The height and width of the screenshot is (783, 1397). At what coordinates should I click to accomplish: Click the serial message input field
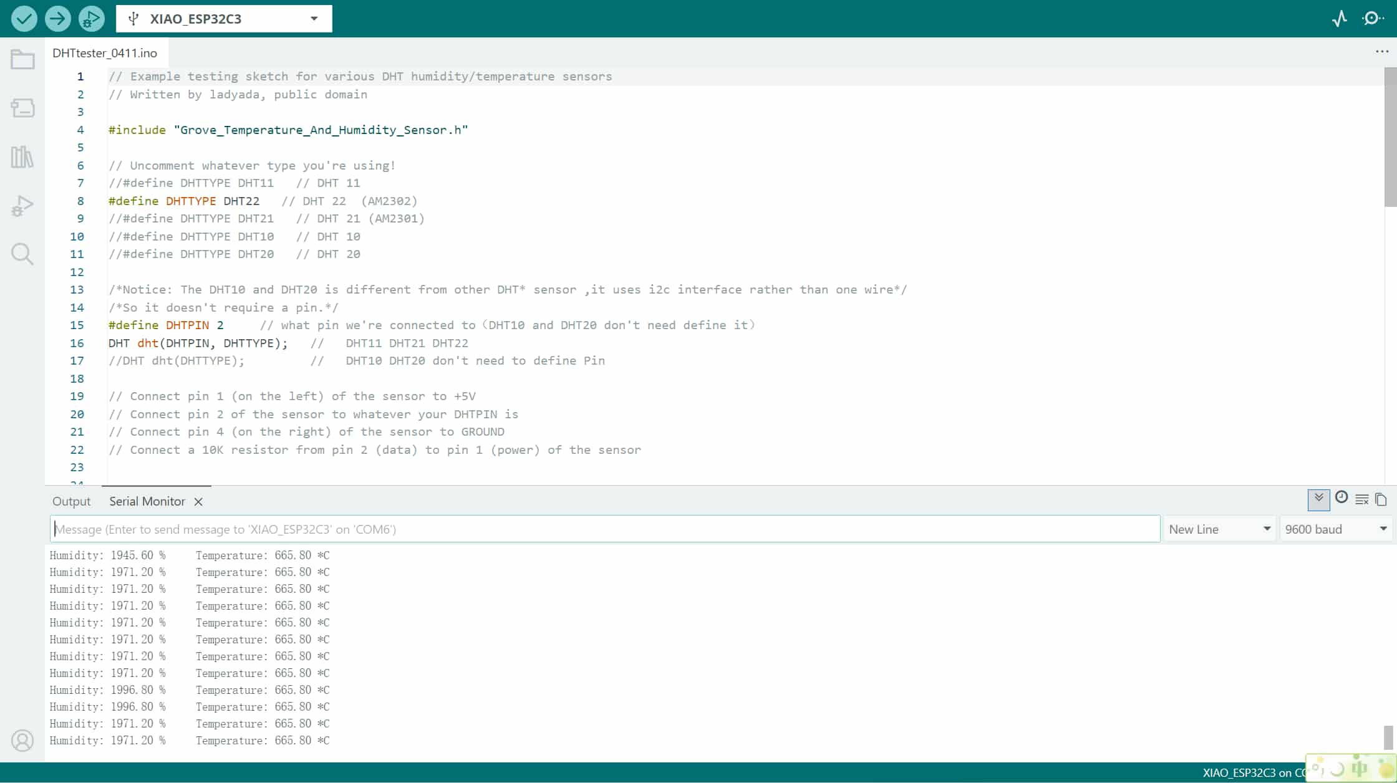605,529
